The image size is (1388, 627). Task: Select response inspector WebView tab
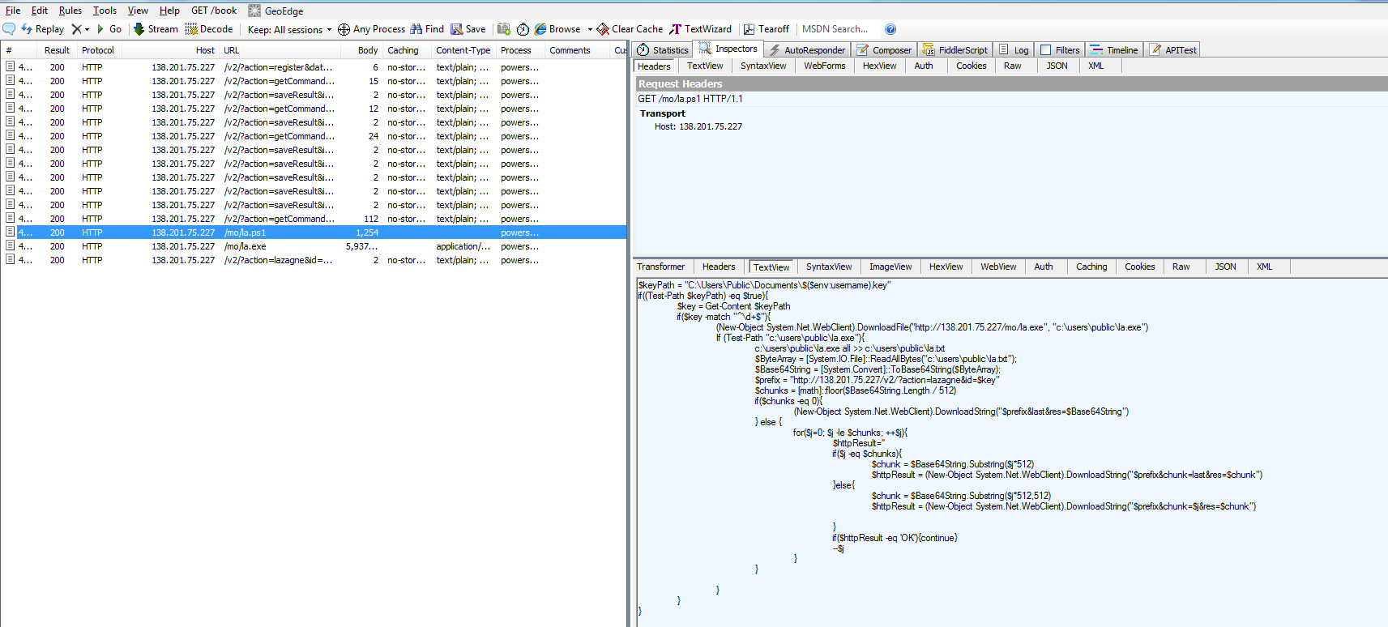998,267
